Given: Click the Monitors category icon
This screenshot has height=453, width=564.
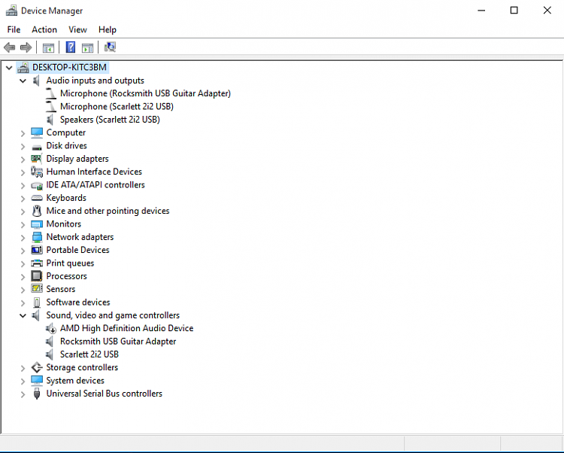Looking at the screenshot, I should pyautogui.click(x=37, y=224).
